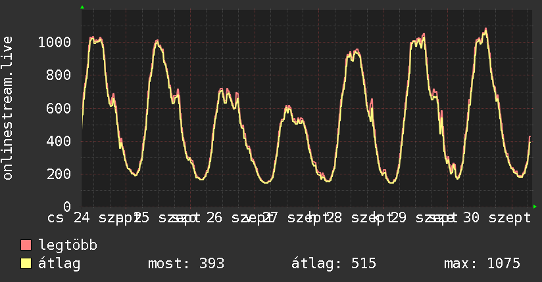Click the onlinestream.live vertical axis title
542x282 pixels.
[x=7, y=108]
